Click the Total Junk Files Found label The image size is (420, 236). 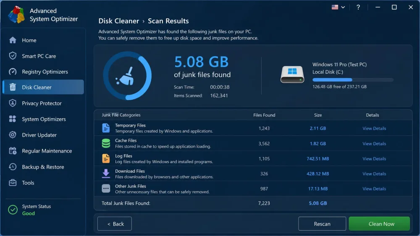pyautogui.click(x=126, y=203)
